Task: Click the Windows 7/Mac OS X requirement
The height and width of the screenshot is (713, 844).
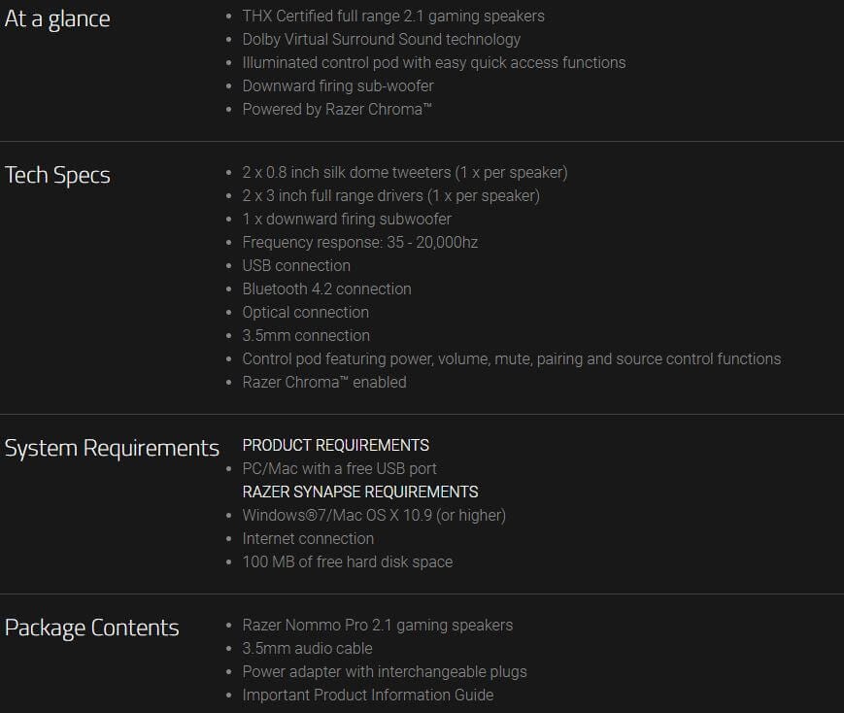Action: (x=374, y=515)
